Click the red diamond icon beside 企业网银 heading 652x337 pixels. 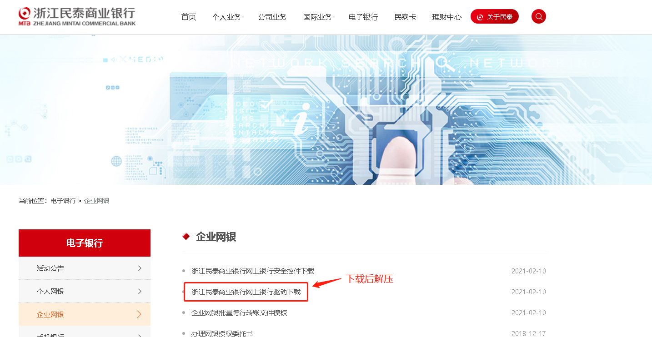[186, 237]
